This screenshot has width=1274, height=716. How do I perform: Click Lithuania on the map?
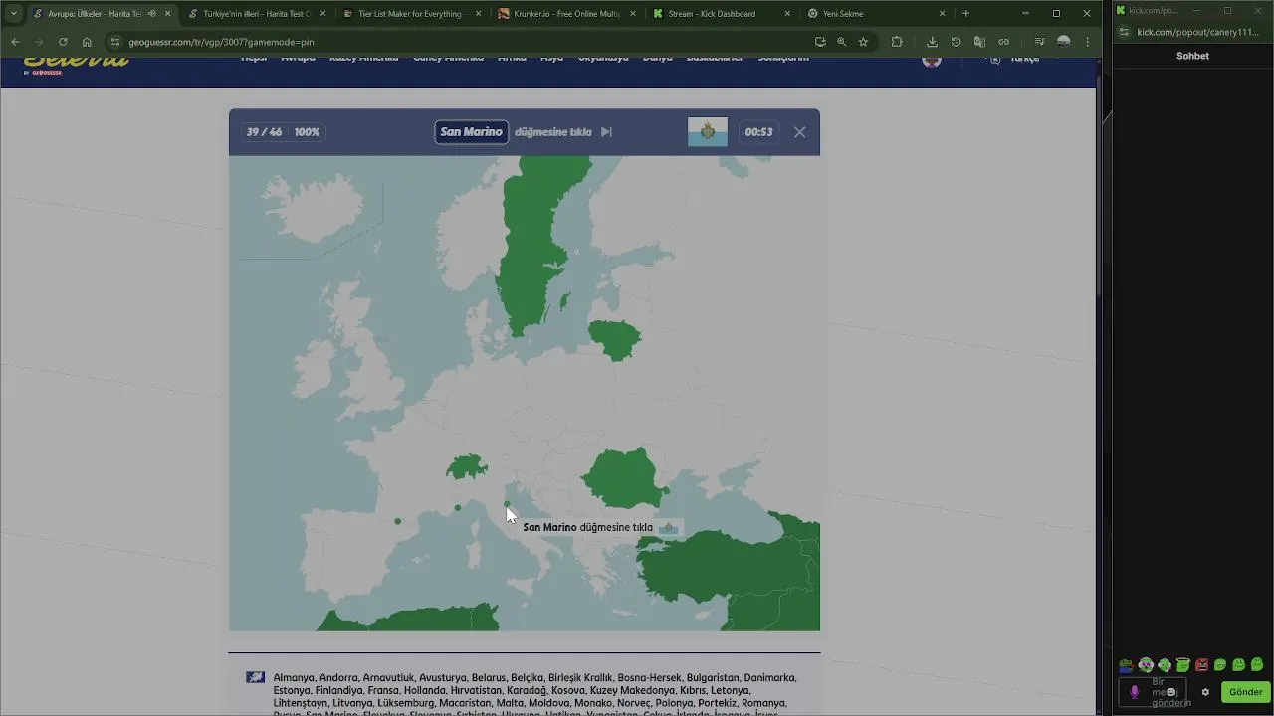[614, 340]
